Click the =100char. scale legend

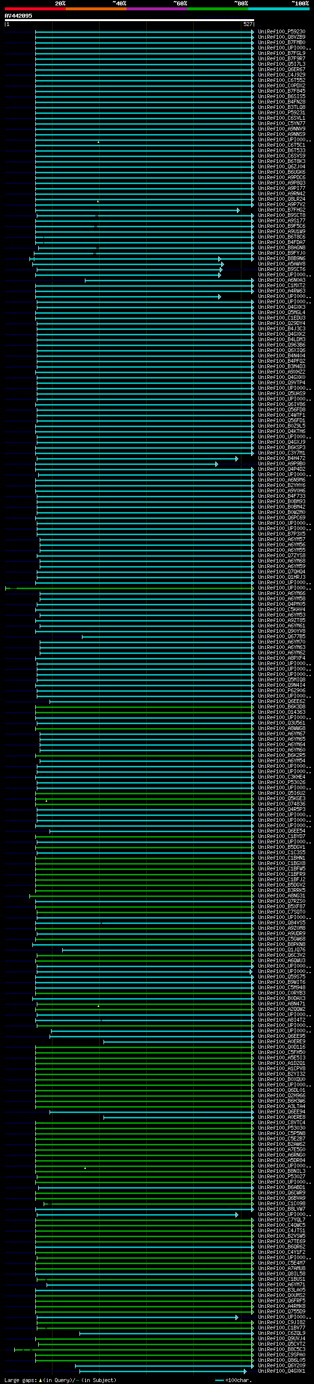234,1380
